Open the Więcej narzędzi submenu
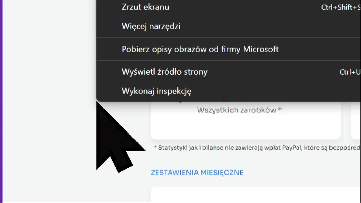The image size is (361, 203). pyautogui.click(x=228, y=26)
